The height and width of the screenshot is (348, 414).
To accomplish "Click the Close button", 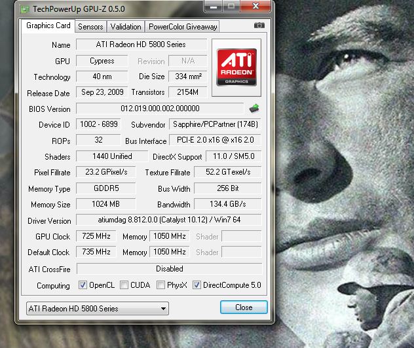I will point(244,307).
